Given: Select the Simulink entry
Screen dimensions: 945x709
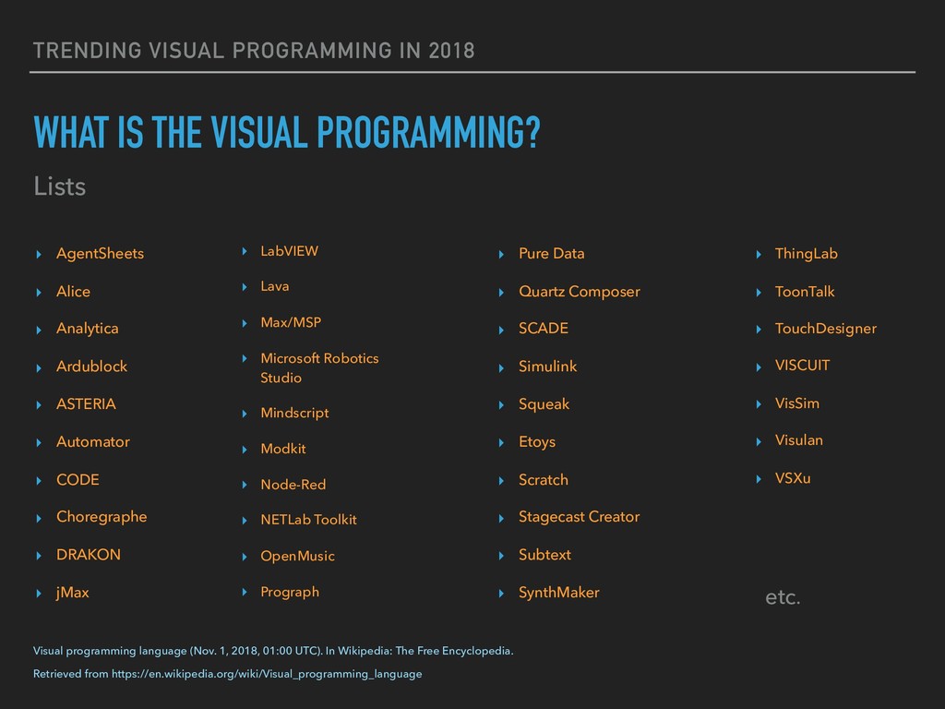Looking at the screenshot, I should 548,366.
